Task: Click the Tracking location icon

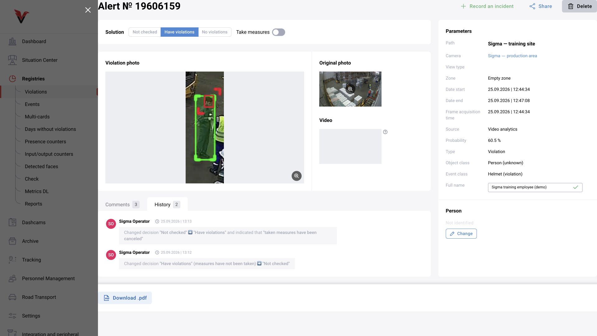Action: click(x=12, y=259)
